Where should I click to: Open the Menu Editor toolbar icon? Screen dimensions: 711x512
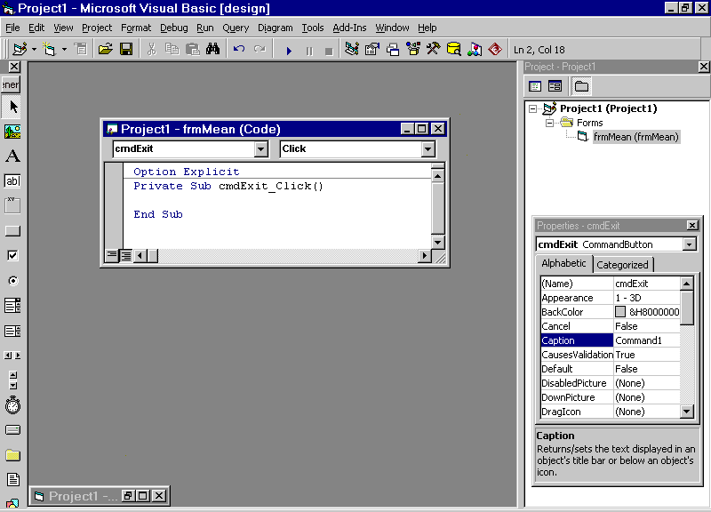pyautogui.click(x=81, y=49)
